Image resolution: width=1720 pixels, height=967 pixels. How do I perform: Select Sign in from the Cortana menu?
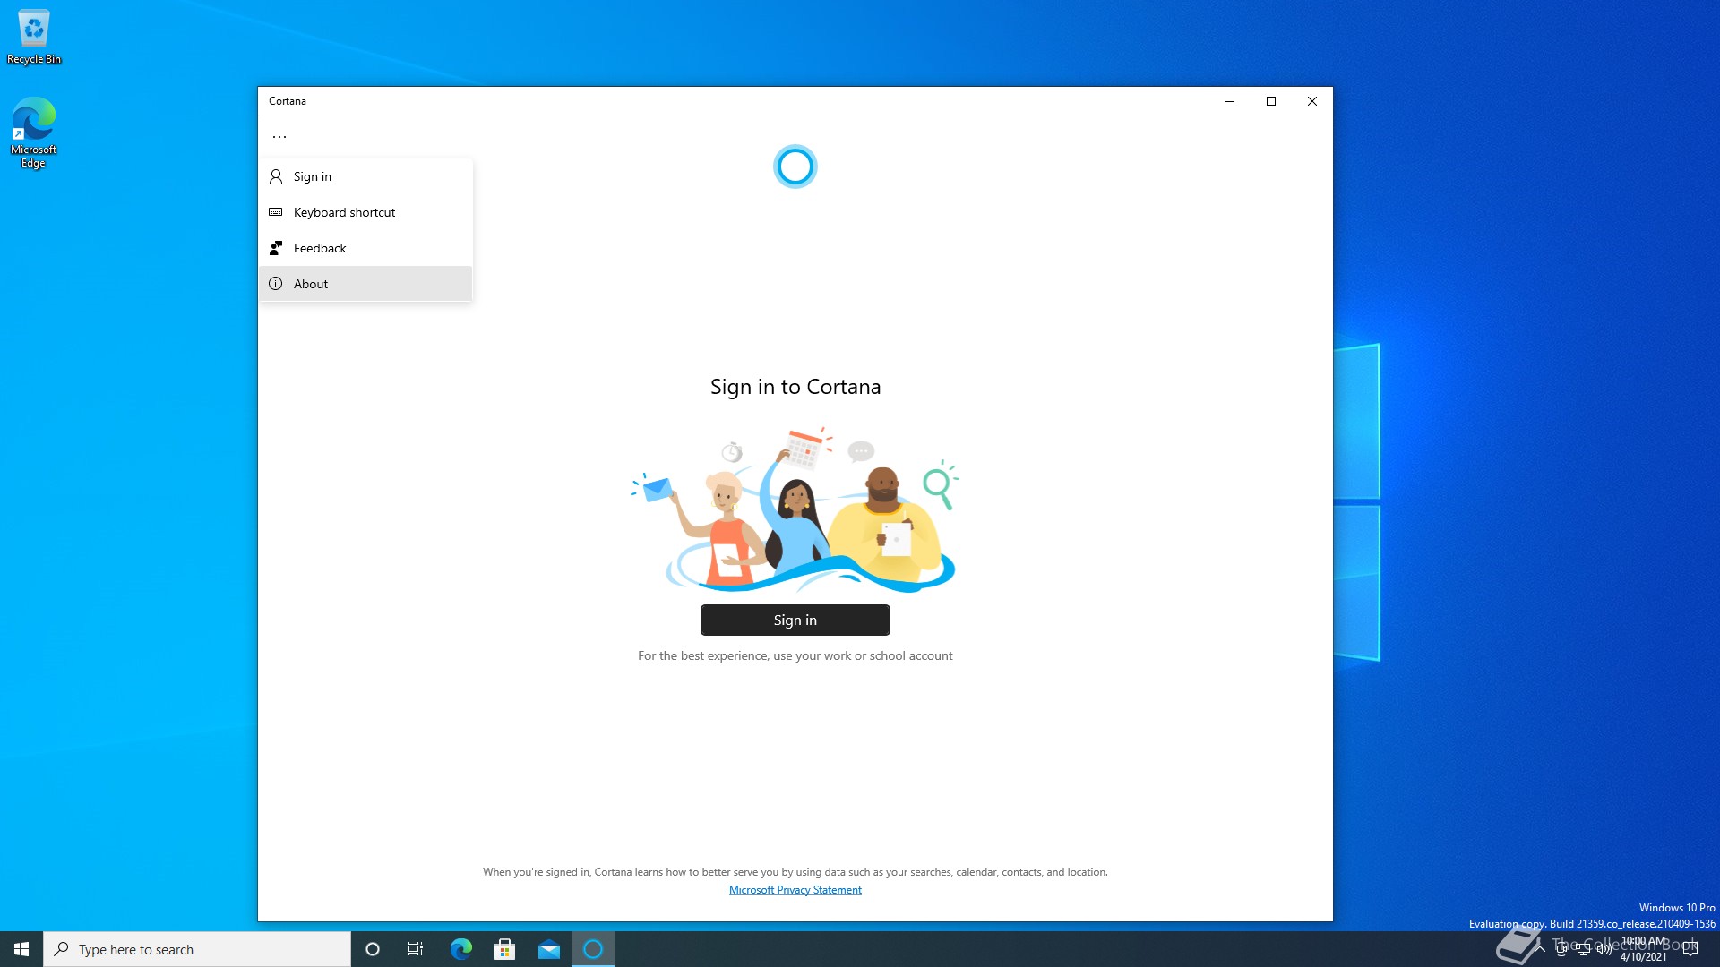click(365, 176)
